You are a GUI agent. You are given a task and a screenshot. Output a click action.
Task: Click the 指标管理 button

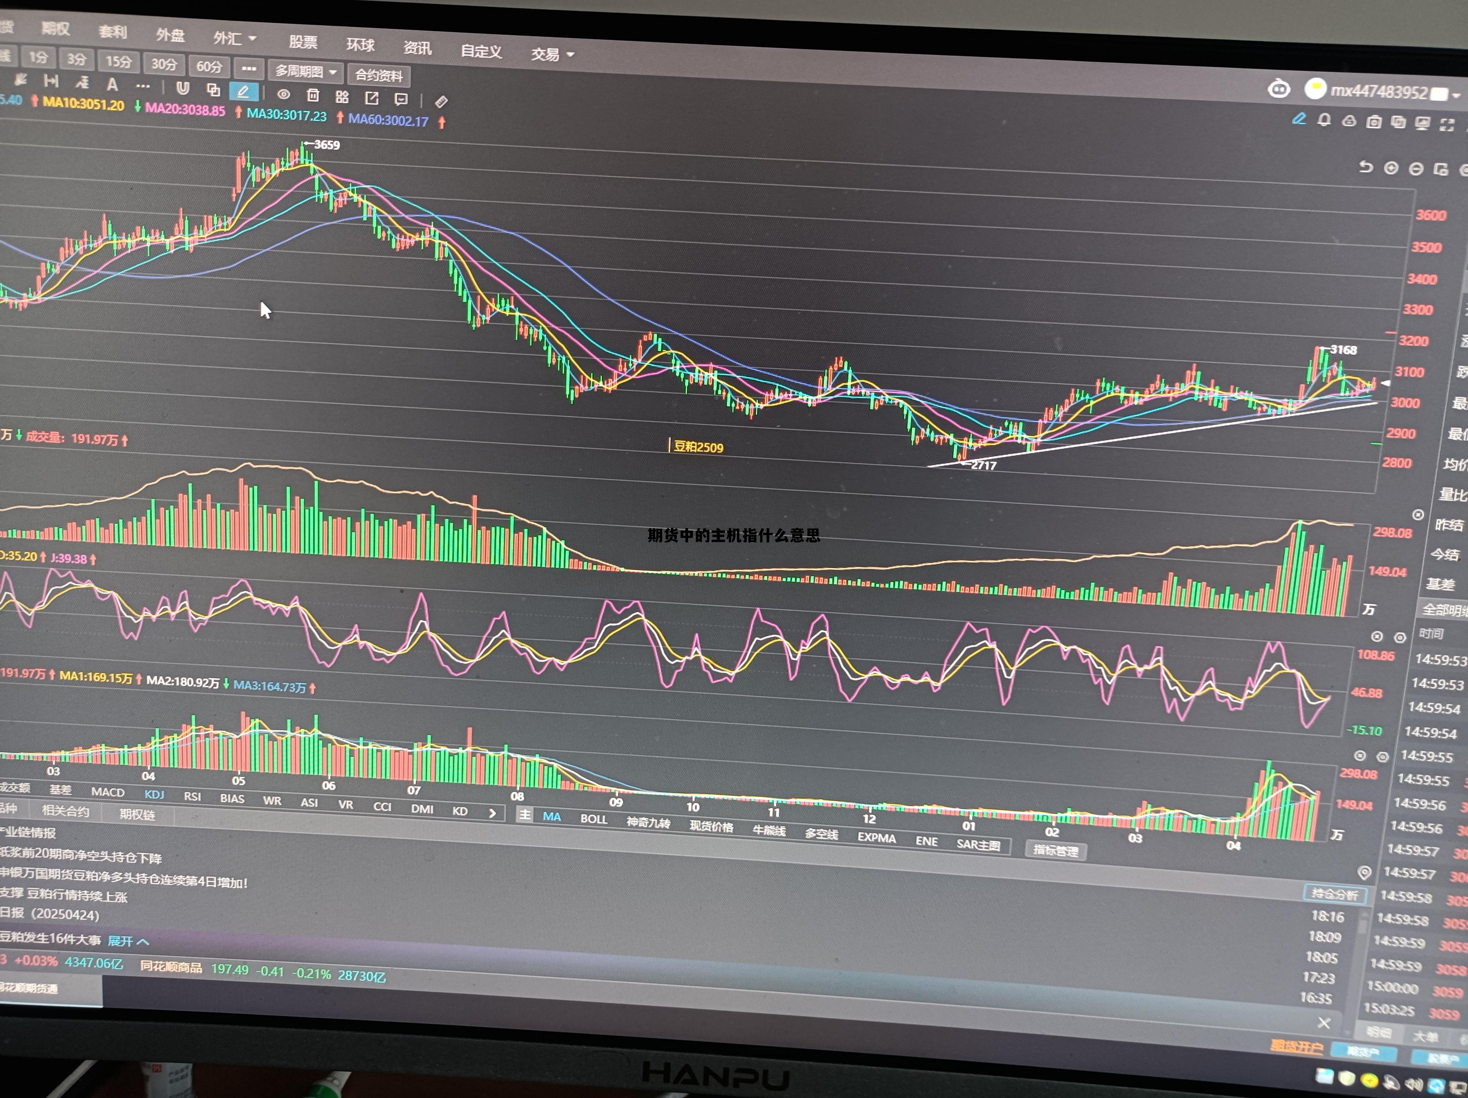(1055, 850)
